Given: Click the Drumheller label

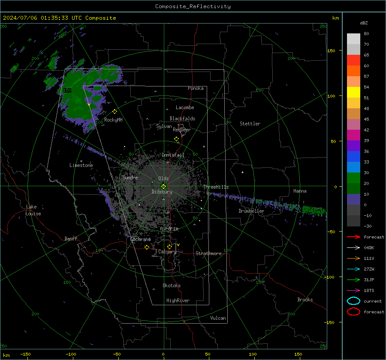Looking at the screenshot, I should pyautogui.click(x=251, y=211).
